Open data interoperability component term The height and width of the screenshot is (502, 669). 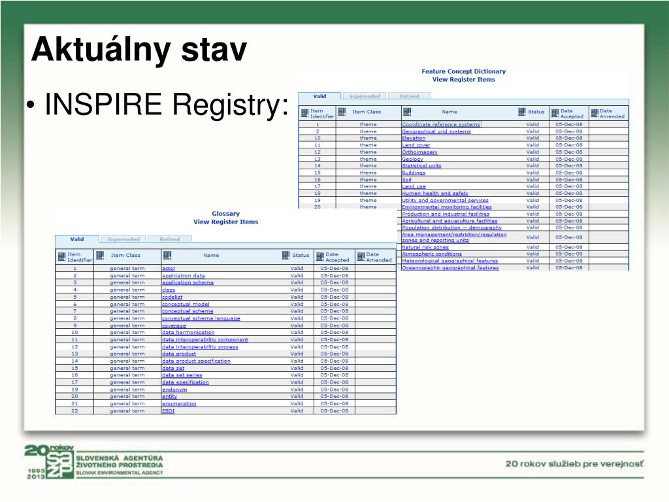[204, 340]
